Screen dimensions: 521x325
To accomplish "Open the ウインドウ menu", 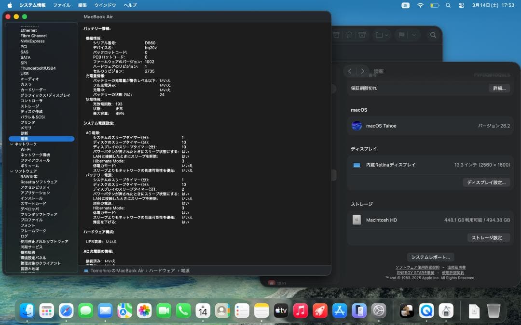I will pos(105,5).
